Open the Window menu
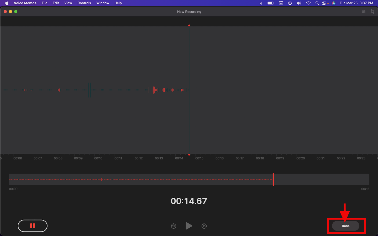The height and width of the screenshot is (236, 378). pos(103,3)
